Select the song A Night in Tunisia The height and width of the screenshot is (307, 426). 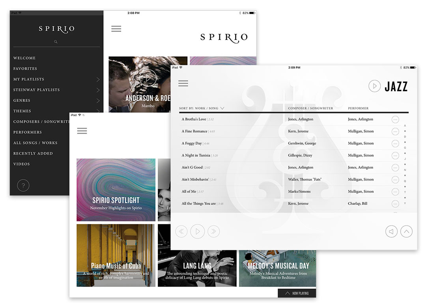click(x=196, y=155)
